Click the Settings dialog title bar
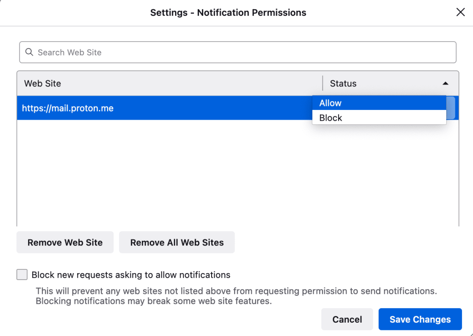 (228, 12)
